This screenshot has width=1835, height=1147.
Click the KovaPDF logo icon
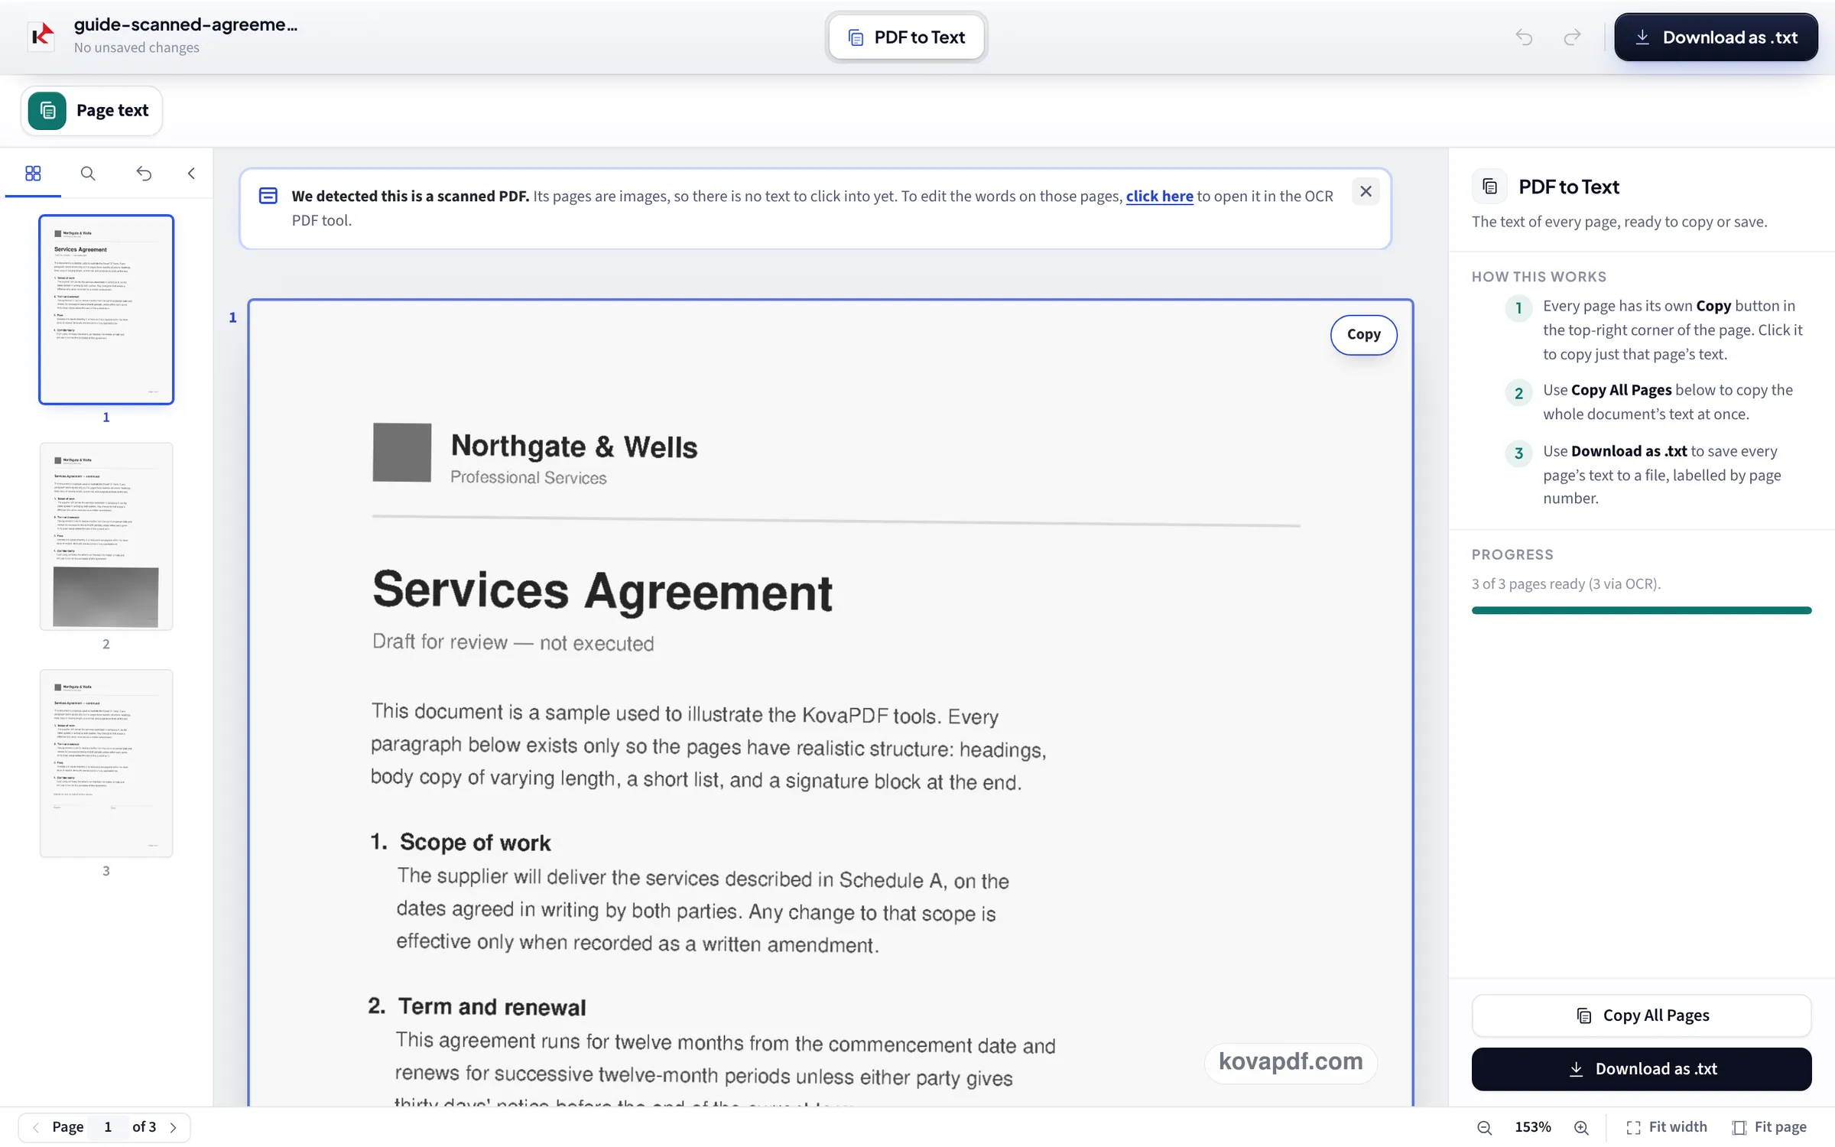41,35
